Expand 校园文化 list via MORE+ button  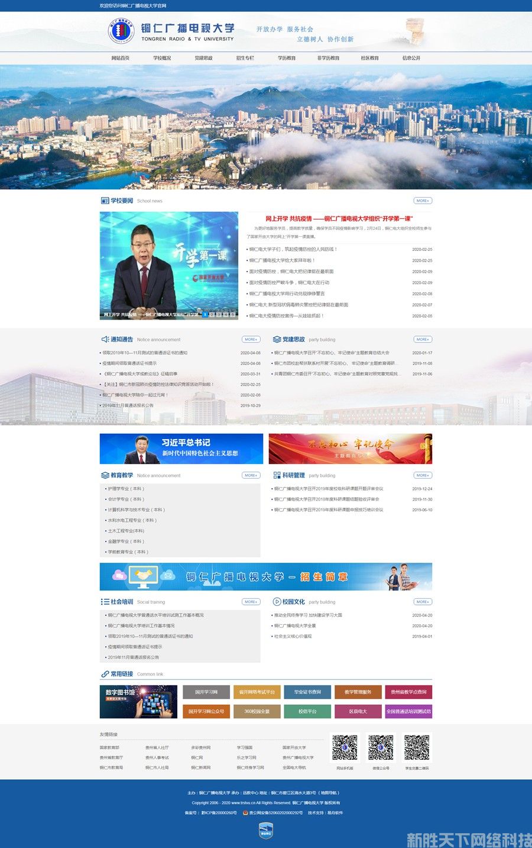423,602
